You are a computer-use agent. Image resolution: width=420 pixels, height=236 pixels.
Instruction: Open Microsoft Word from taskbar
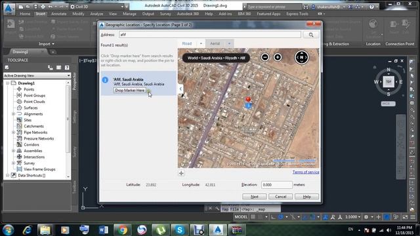104,230
